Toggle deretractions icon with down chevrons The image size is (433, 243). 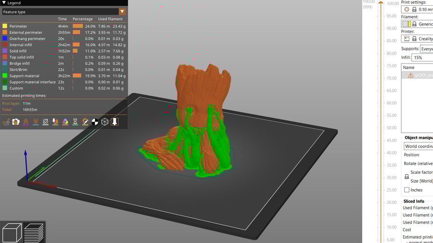click(x=36, y=122)
